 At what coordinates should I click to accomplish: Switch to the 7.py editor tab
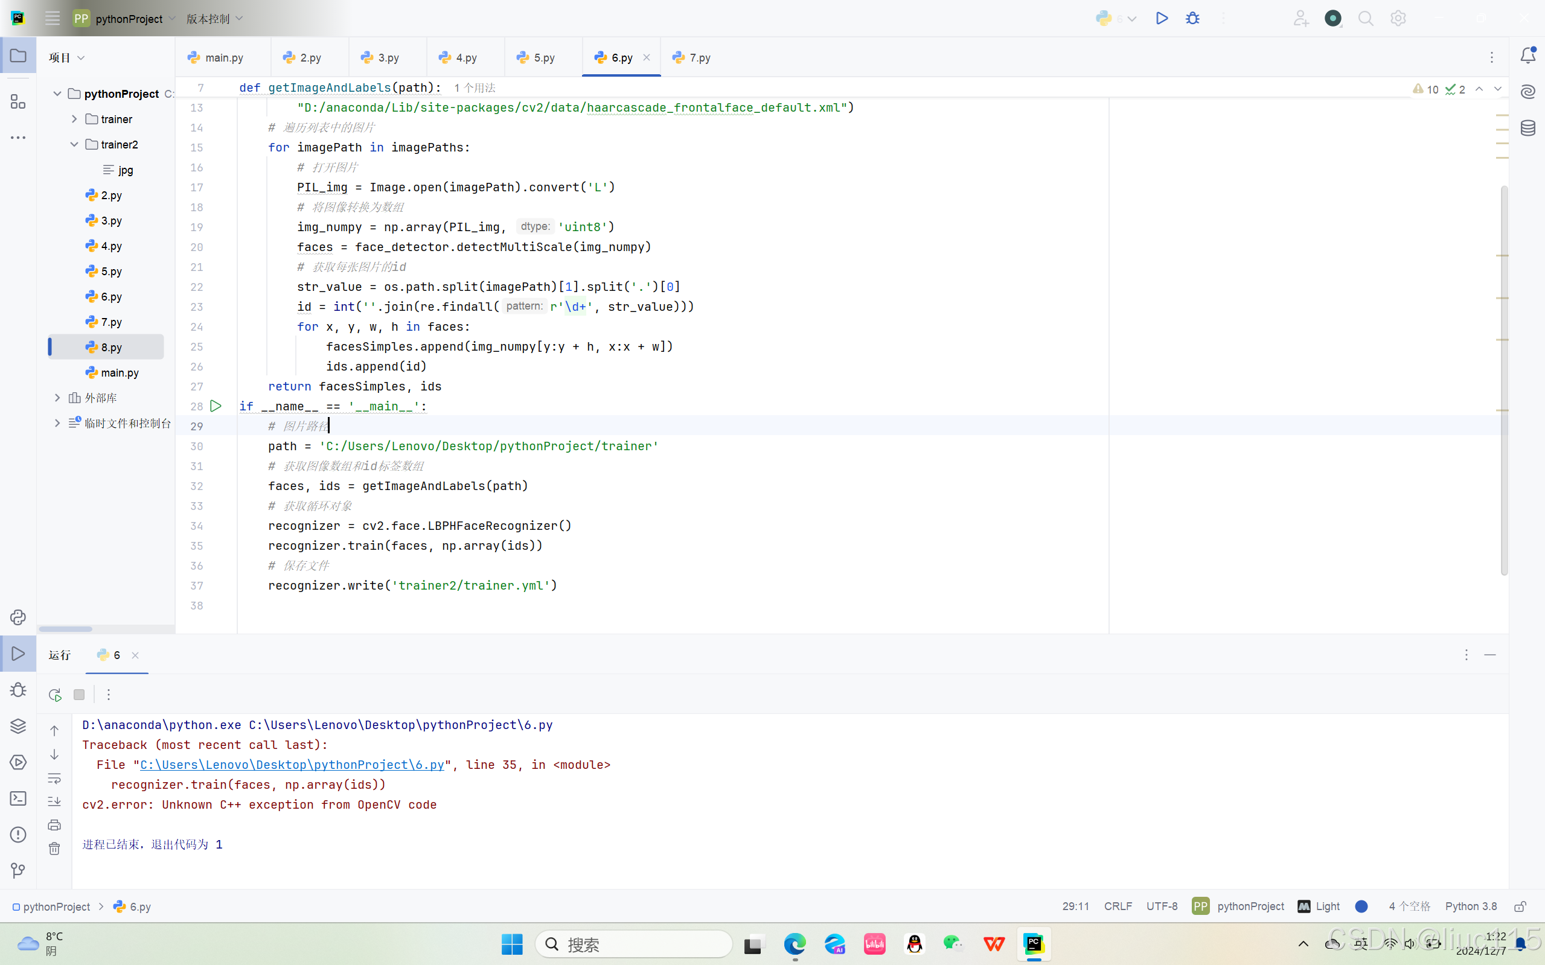699,57
